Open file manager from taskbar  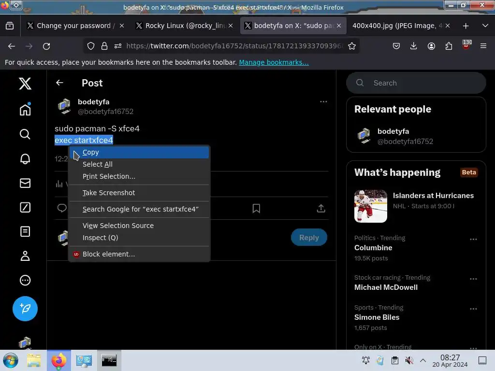coord(34,360)
